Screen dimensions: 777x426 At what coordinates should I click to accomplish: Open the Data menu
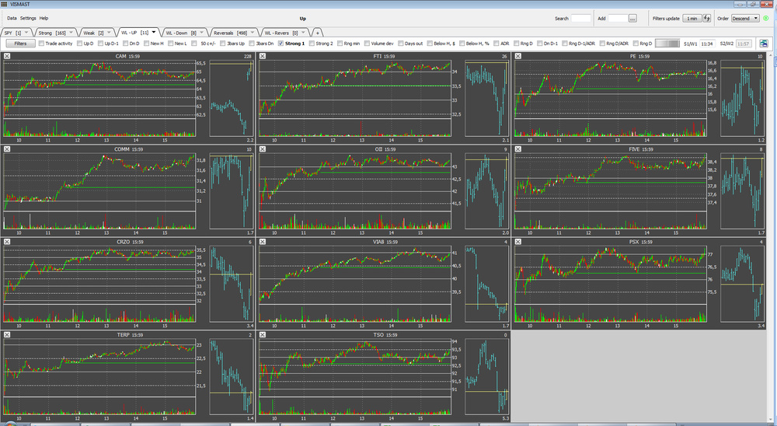(12, 19)
